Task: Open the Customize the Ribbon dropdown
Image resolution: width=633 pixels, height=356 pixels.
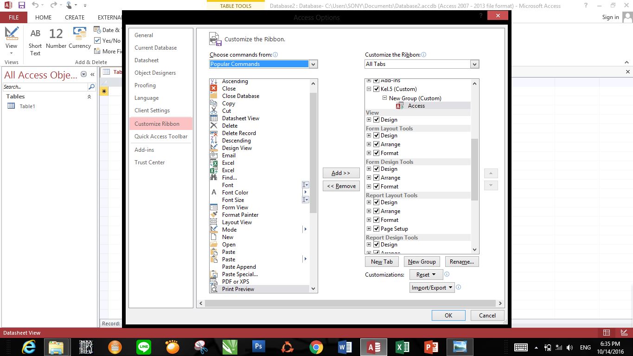Action: [x=474, y=64]
